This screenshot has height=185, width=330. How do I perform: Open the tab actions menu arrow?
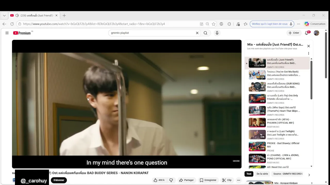(4, 15)
